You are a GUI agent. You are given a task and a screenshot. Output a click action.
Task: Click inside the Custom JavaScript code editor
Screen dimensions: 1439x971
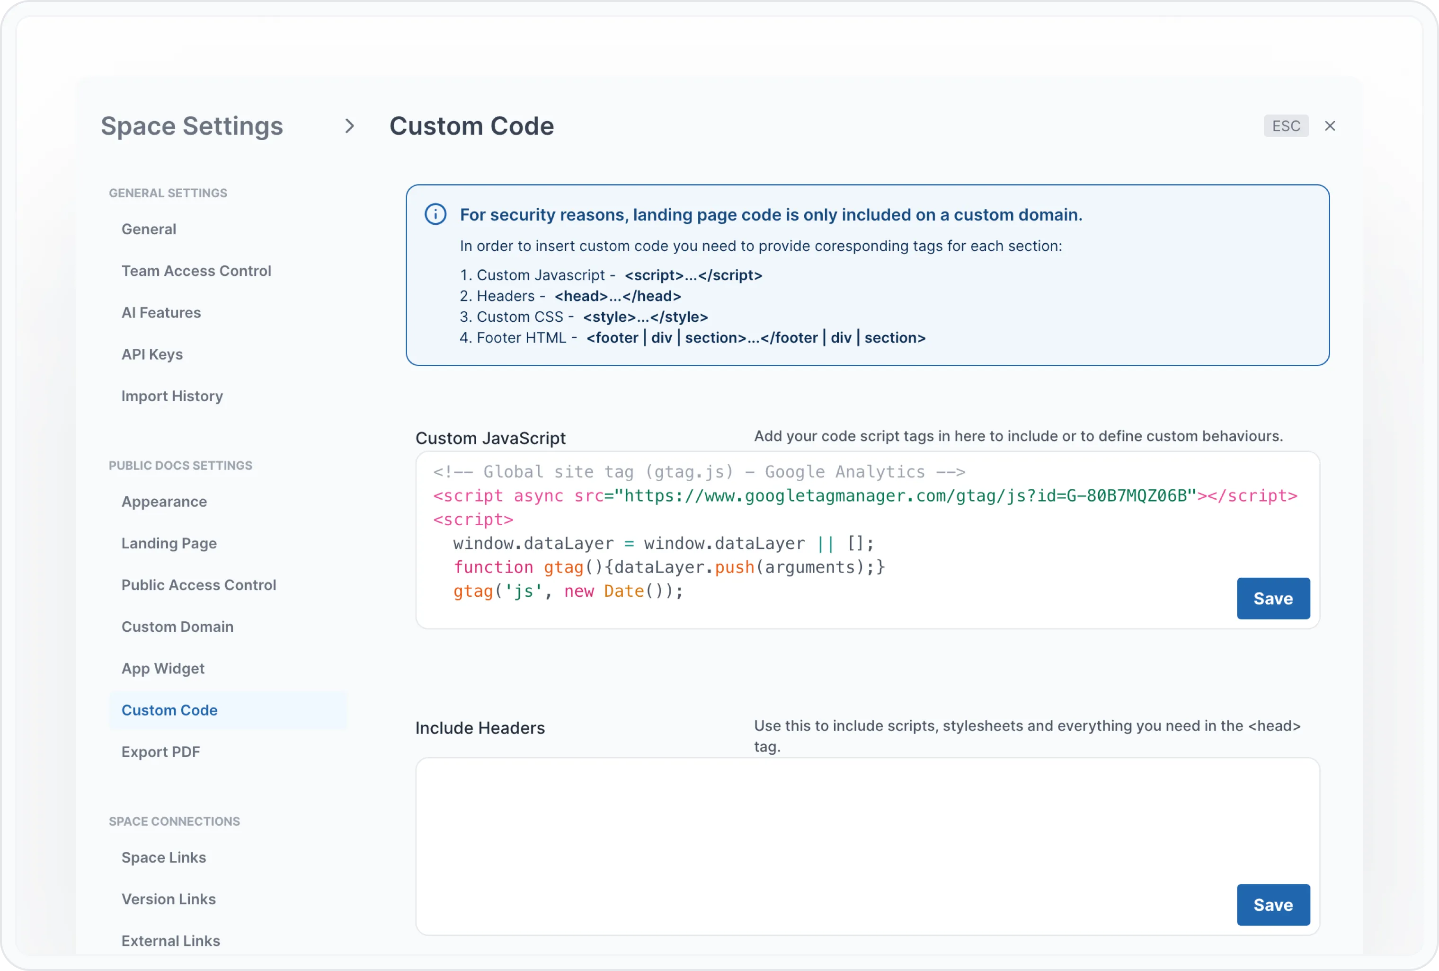pos(868,540)
